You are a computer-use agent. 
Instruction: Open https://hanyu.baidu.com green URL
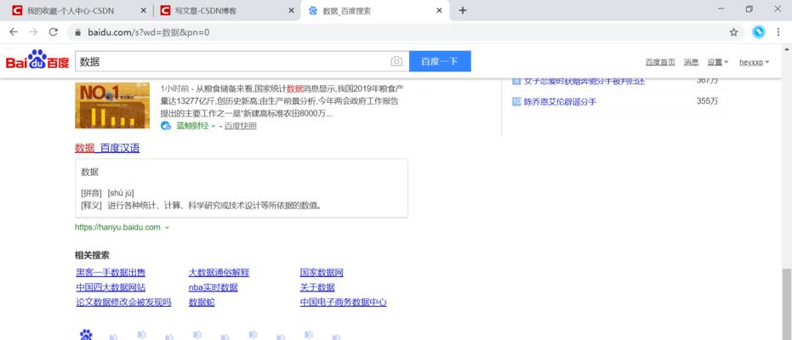pos(117,228)
